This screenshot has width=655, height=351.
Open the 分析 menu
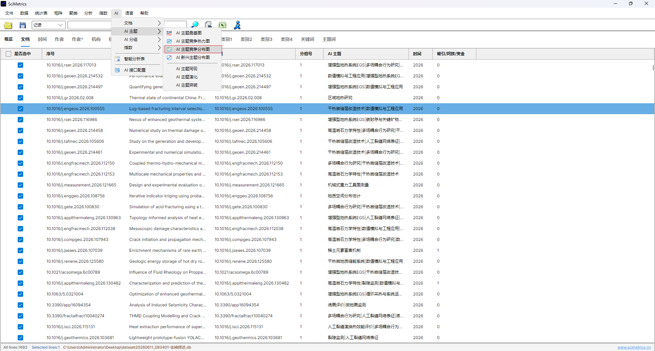(88, 13)
